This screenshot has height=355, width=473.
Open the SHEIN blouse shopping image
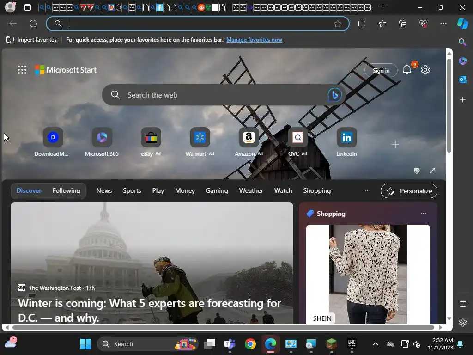pyautogui.click(x=368, y=274)
